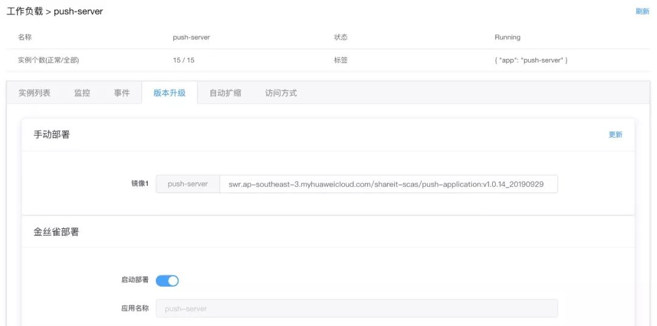The height and width of the screenshot is (326, 657).
Task: Open the 实例列表 tab
Action: tap(34, 93)
